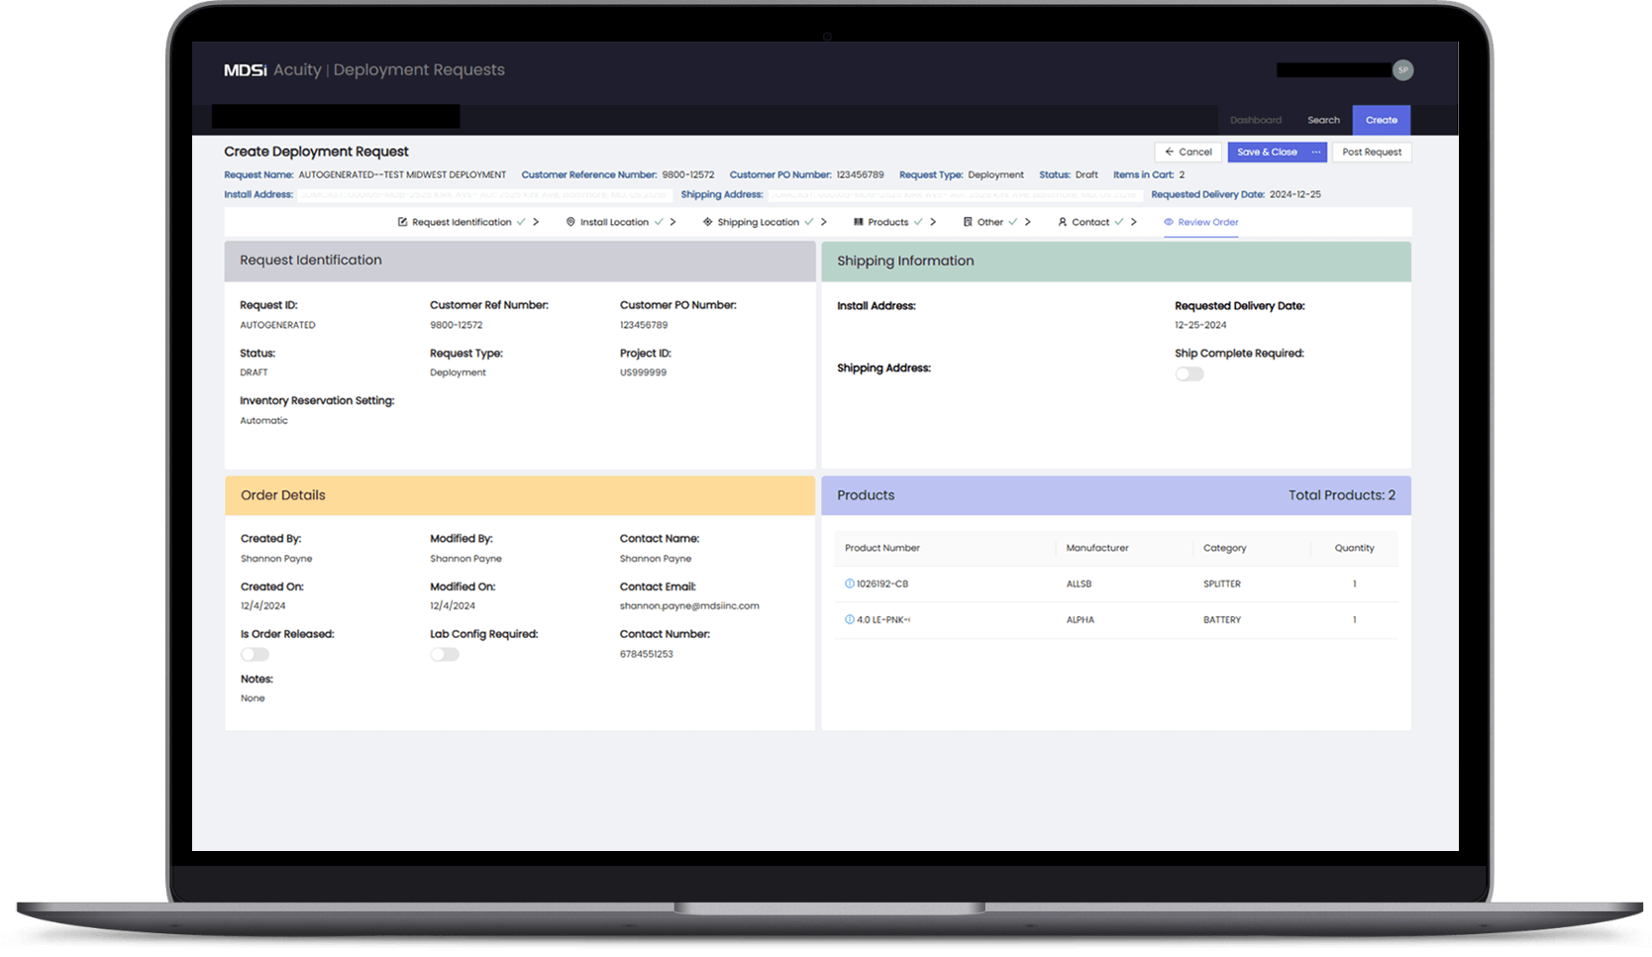Viewport: 1652px width, 957px height.
Task: Click the Request Identification step edit icon
Action: coord(402,222)
